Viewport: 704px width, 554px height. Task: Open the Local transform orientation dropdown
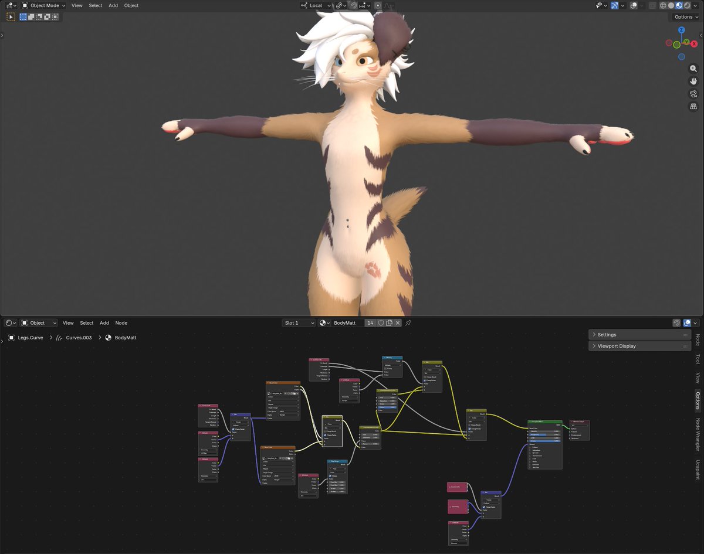click(316, 5)
